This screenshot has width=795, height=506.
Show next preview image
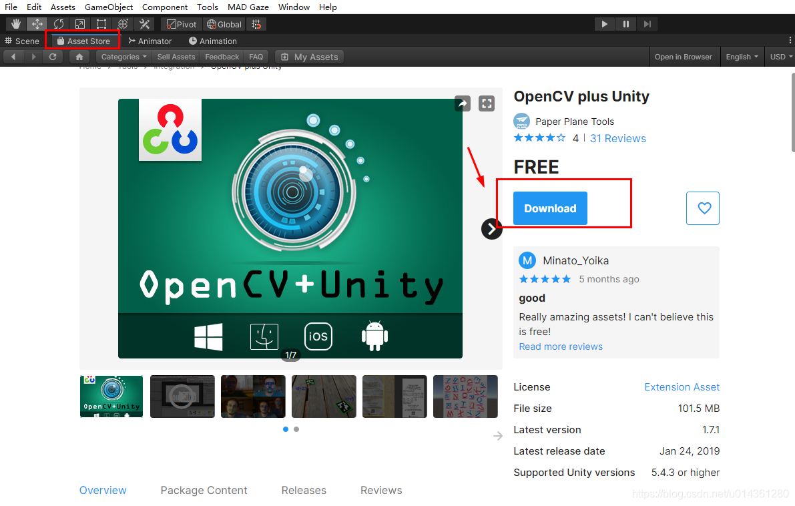(x=492, y=229)
